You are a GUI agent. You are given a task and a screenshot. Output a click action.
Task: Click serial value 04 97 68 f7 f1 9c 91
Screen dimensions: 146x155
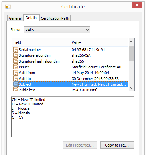click(x=88, y=50)
